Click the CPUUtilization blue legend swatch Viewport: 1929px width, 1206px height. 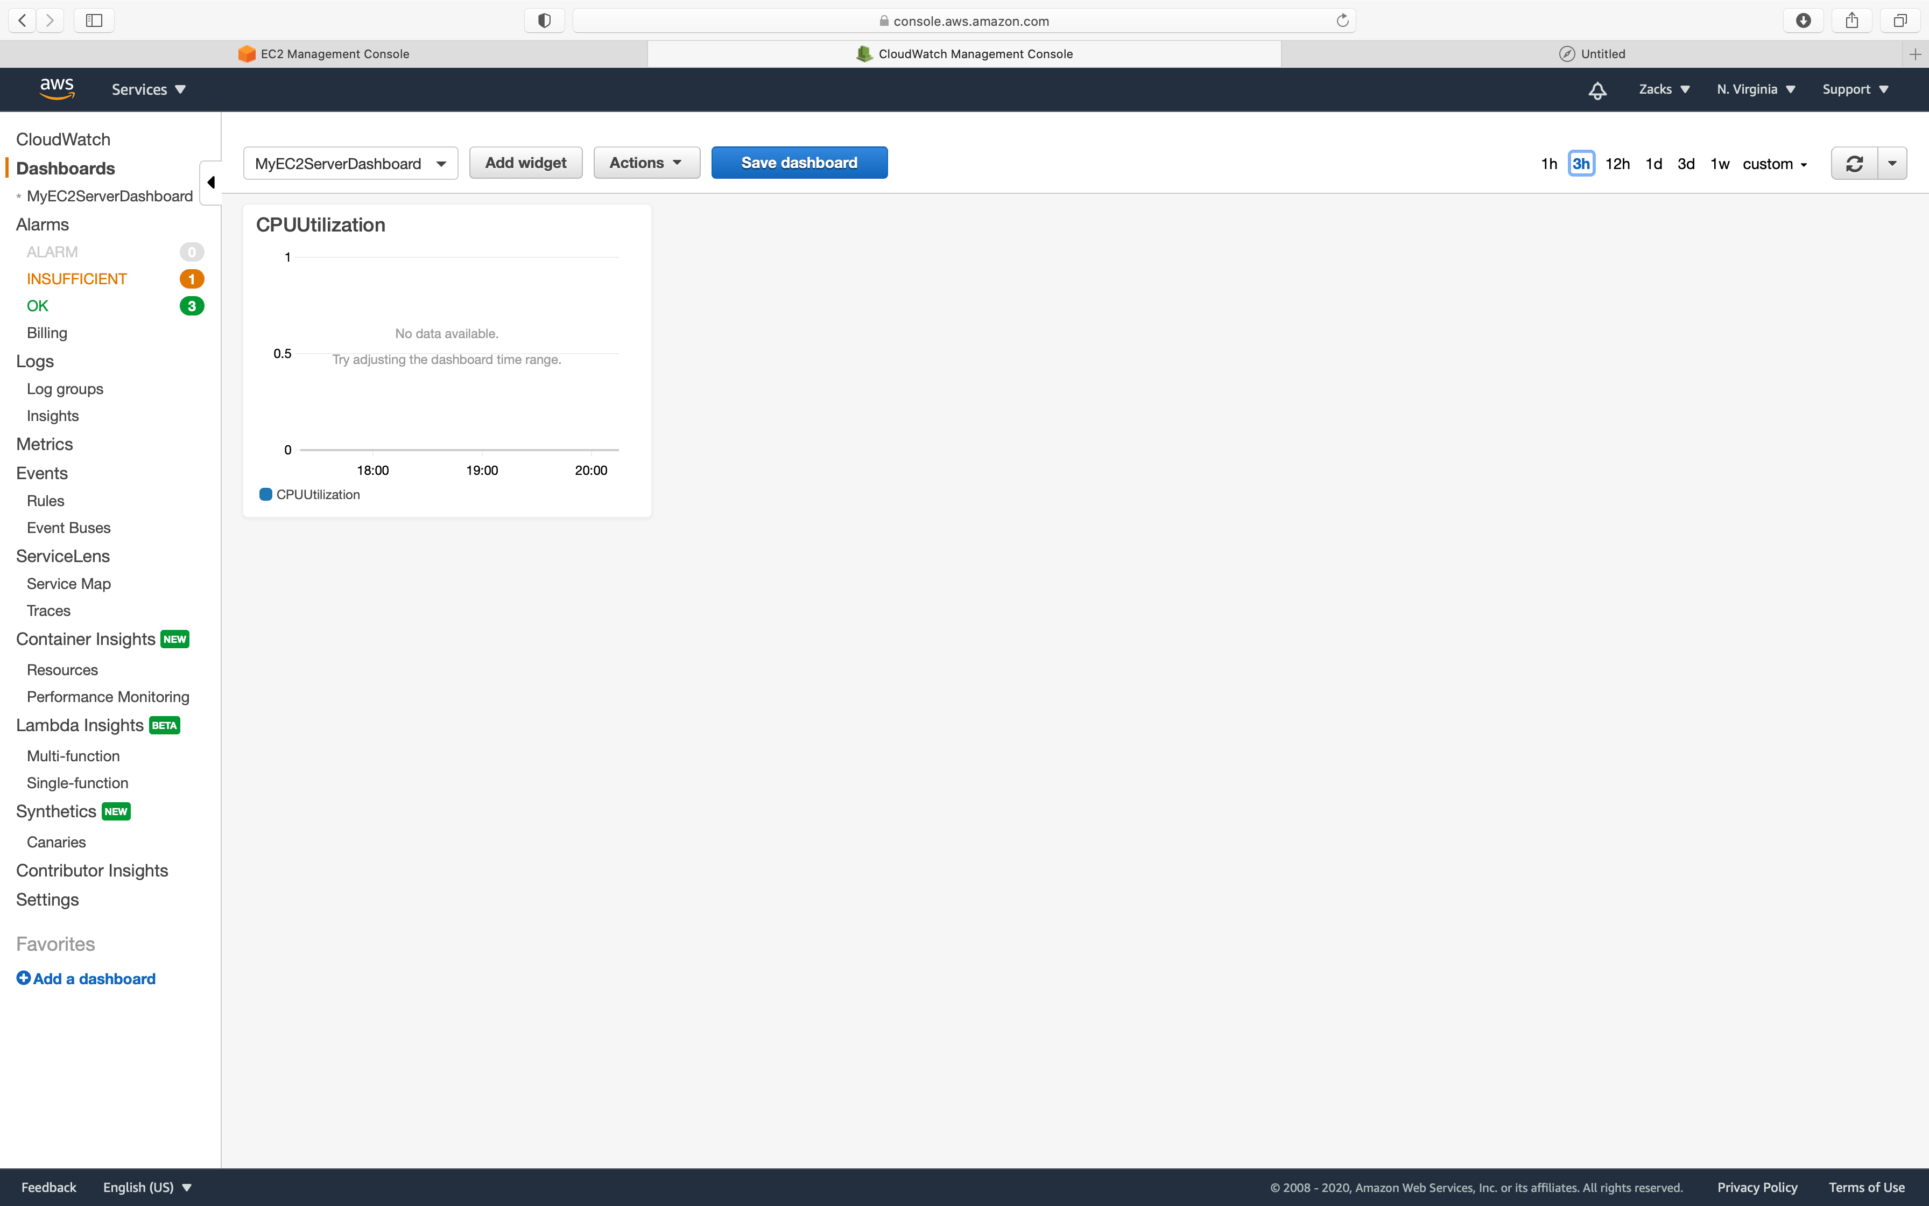[266, 495]
